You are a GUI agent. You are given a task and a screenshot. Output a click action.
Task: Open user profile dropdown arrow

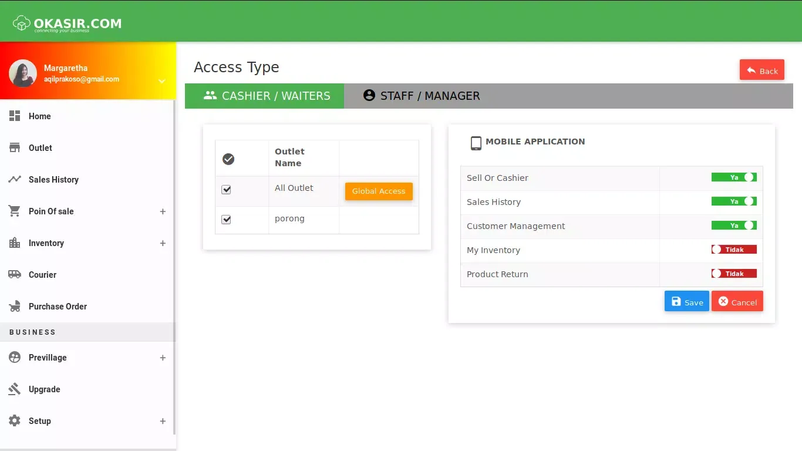[x=162, y=82]
